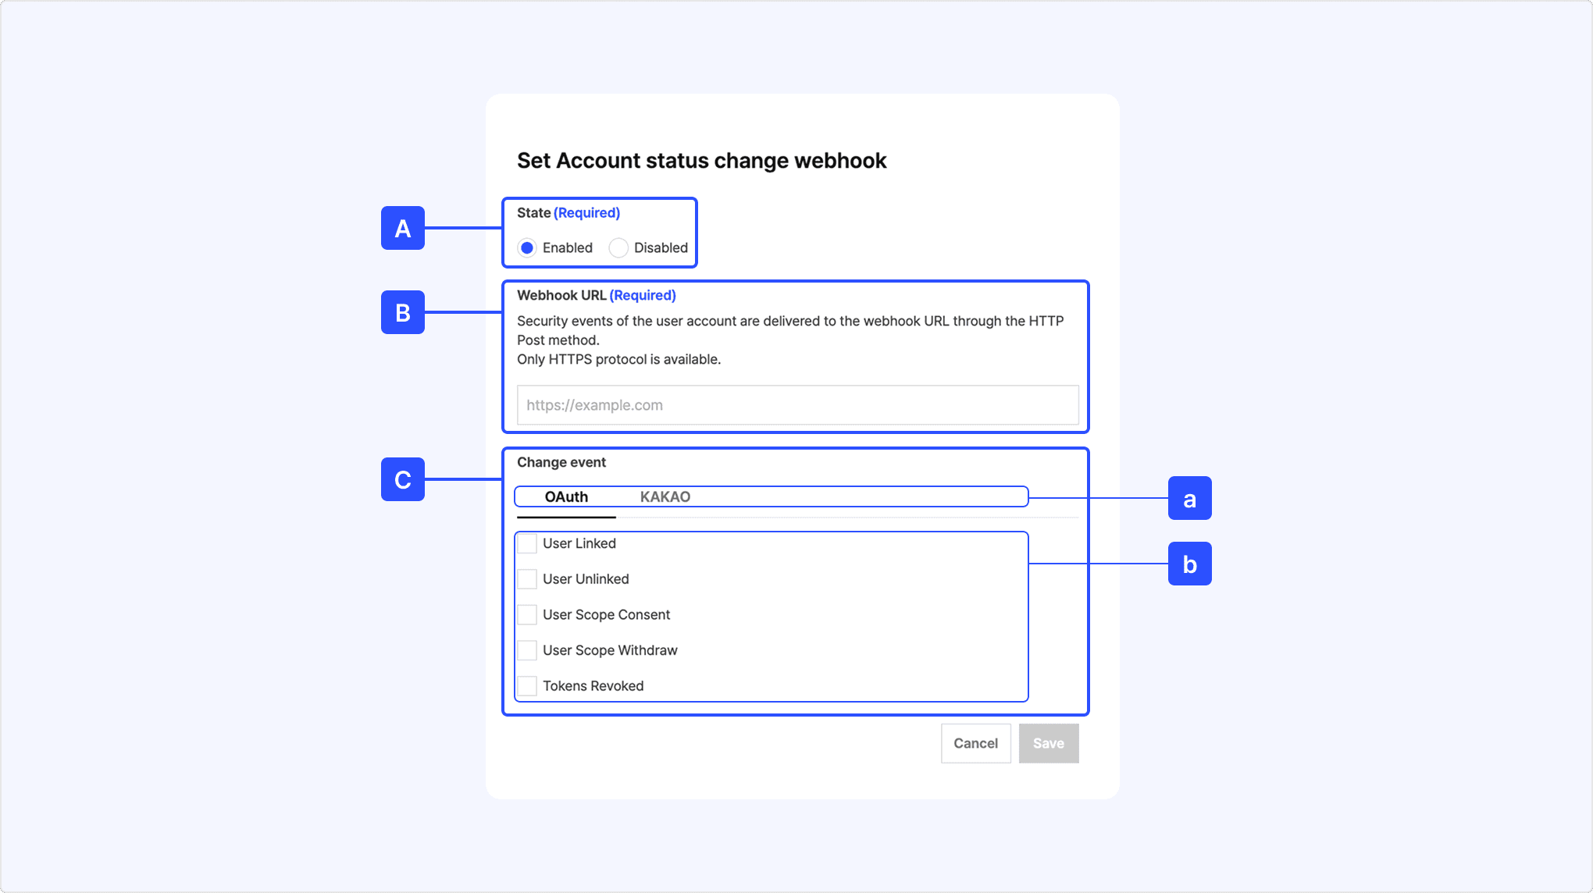Check the User Unlinked checkbox
The height and width of the screenshot is (893, 1593).
(528, 579)
